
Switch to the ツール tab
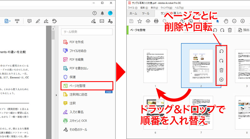click(x=146, y=13)
